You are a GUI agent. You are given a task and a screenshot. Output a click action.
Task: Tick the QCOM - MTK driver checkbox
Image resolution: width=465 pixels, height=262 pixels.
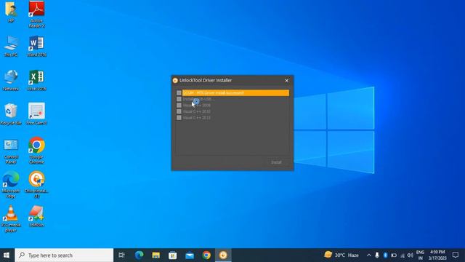179,93
